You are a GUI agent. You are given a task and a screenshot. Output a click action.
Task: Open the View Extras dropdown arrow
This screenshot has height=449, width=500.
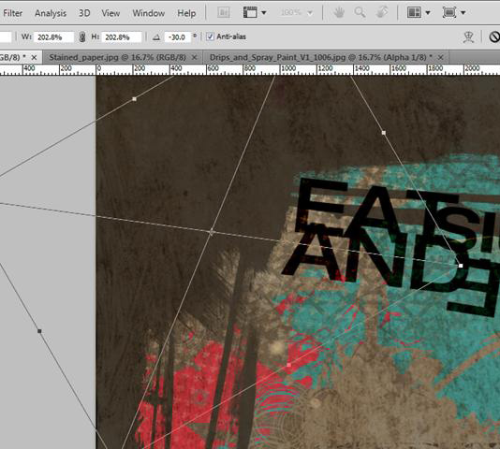tap(264, 13)
